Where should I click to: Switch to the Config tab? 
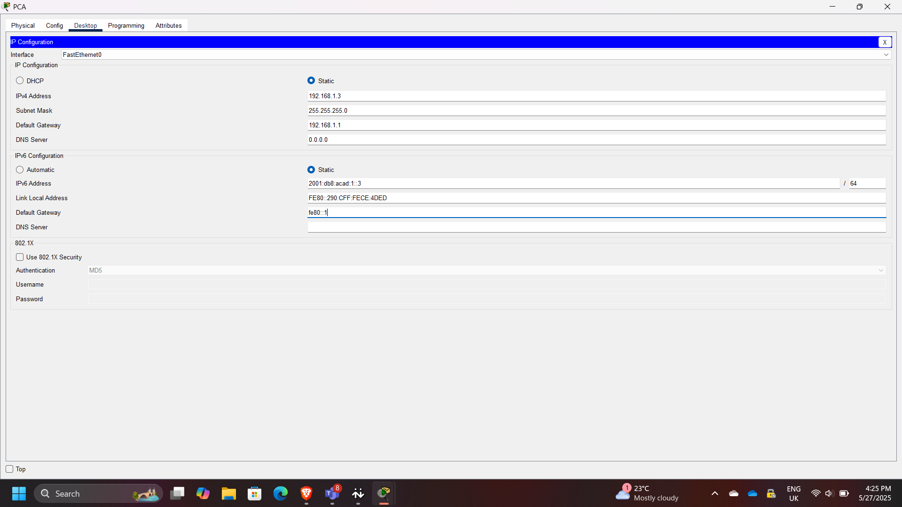(55, 26)
